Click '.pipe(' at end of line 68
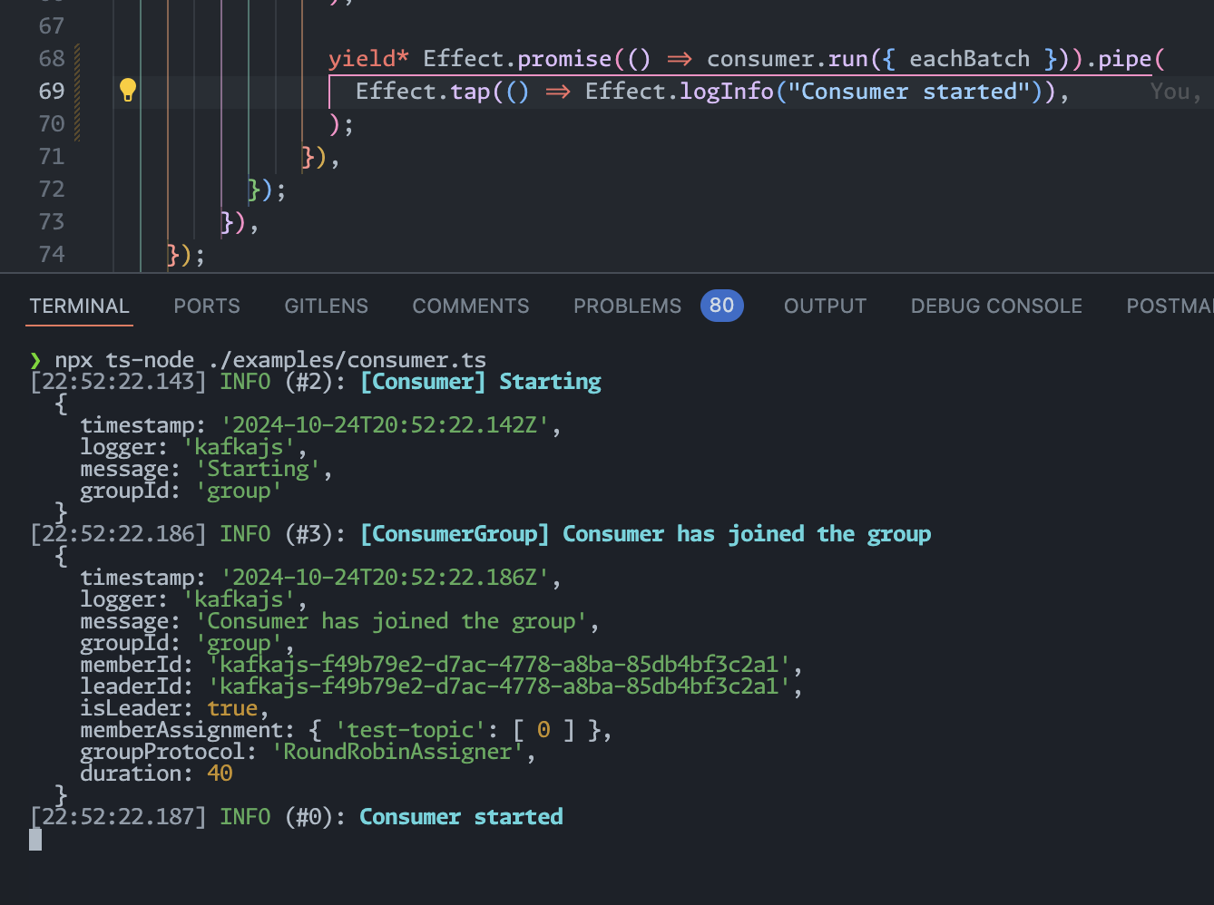This screenshot has height=905, width=1214. point(1125,59)
